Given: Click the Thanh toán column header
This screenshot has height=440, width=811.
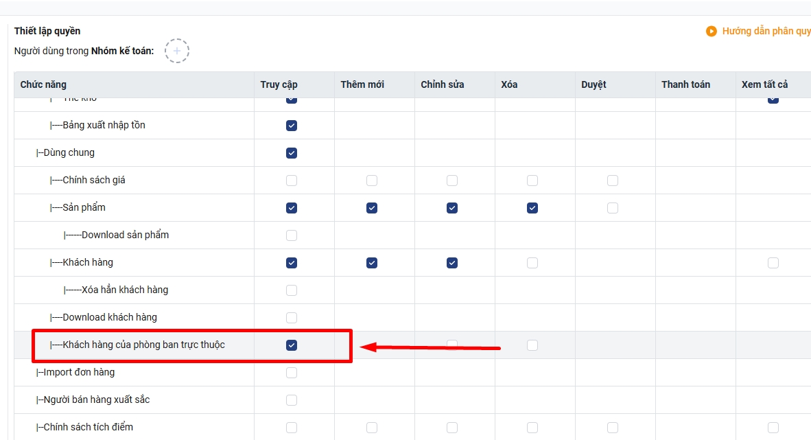Looking at the screenshot, I should click(x=685, y=84).
